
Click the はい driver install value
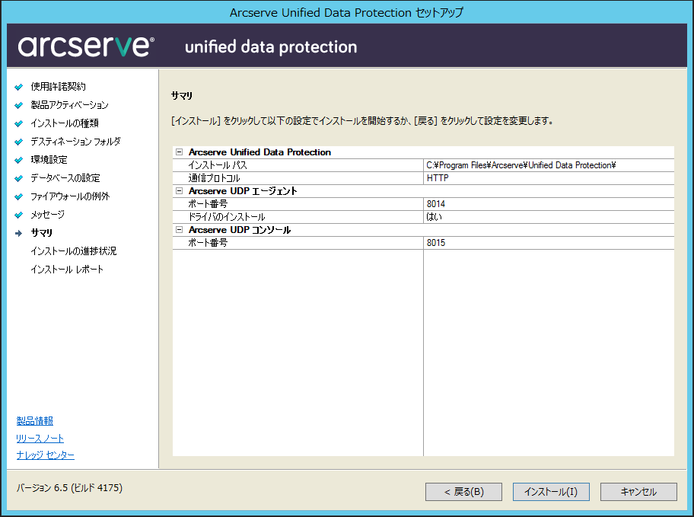pyautogui.click(x=435, y=217)
